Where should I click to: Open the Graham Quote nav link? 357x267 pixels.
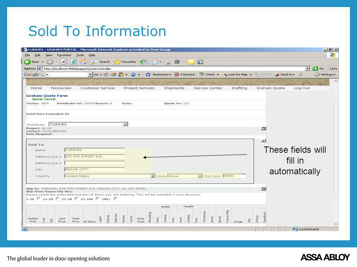270,88
